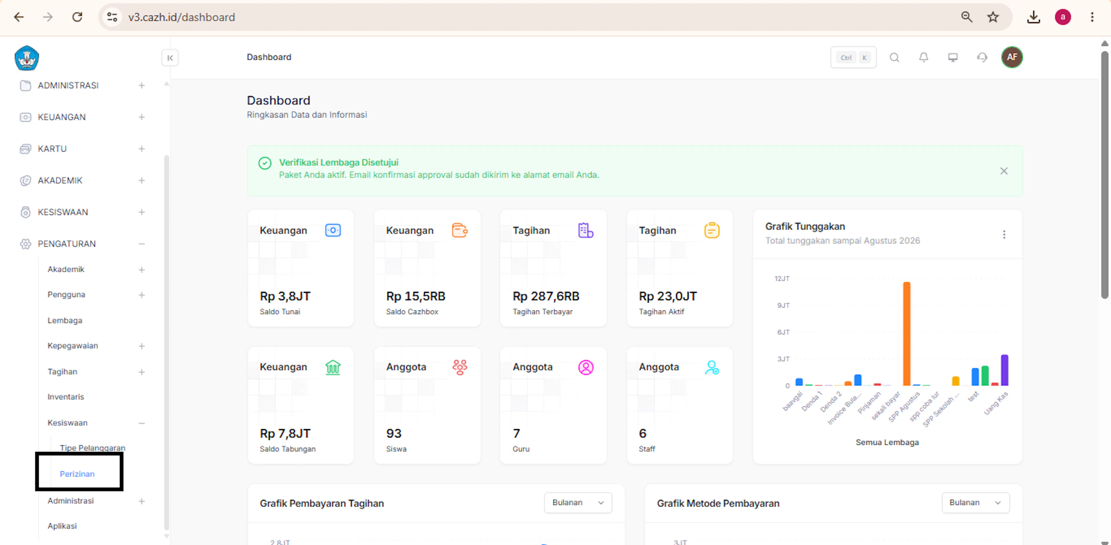Collapse the sidebar with the arrow icon
This screenshot has width=1111, height=545.
point(170,58)
